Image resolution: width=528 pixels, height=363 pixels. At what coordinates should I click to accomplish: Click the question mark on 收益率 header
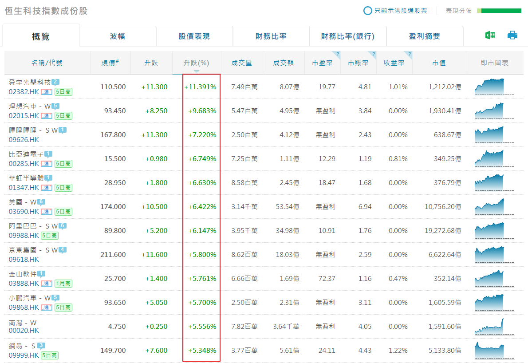click(x=409, y=55)
